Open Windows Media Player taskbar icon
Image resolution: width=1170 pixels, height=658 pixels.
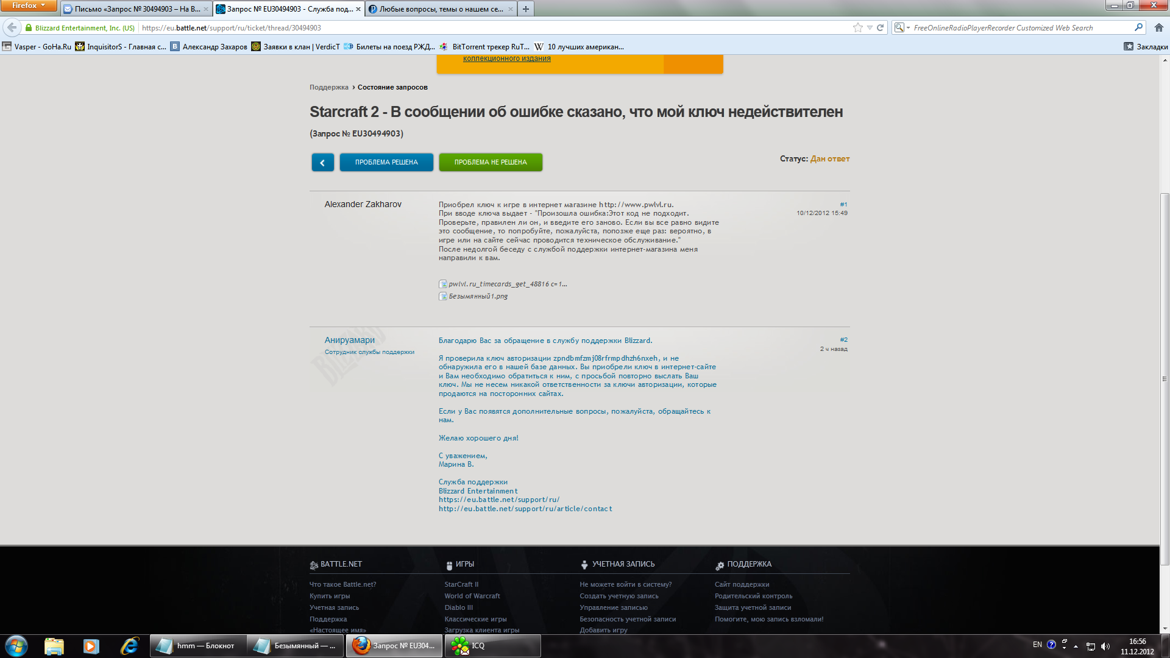pos(91,646)
